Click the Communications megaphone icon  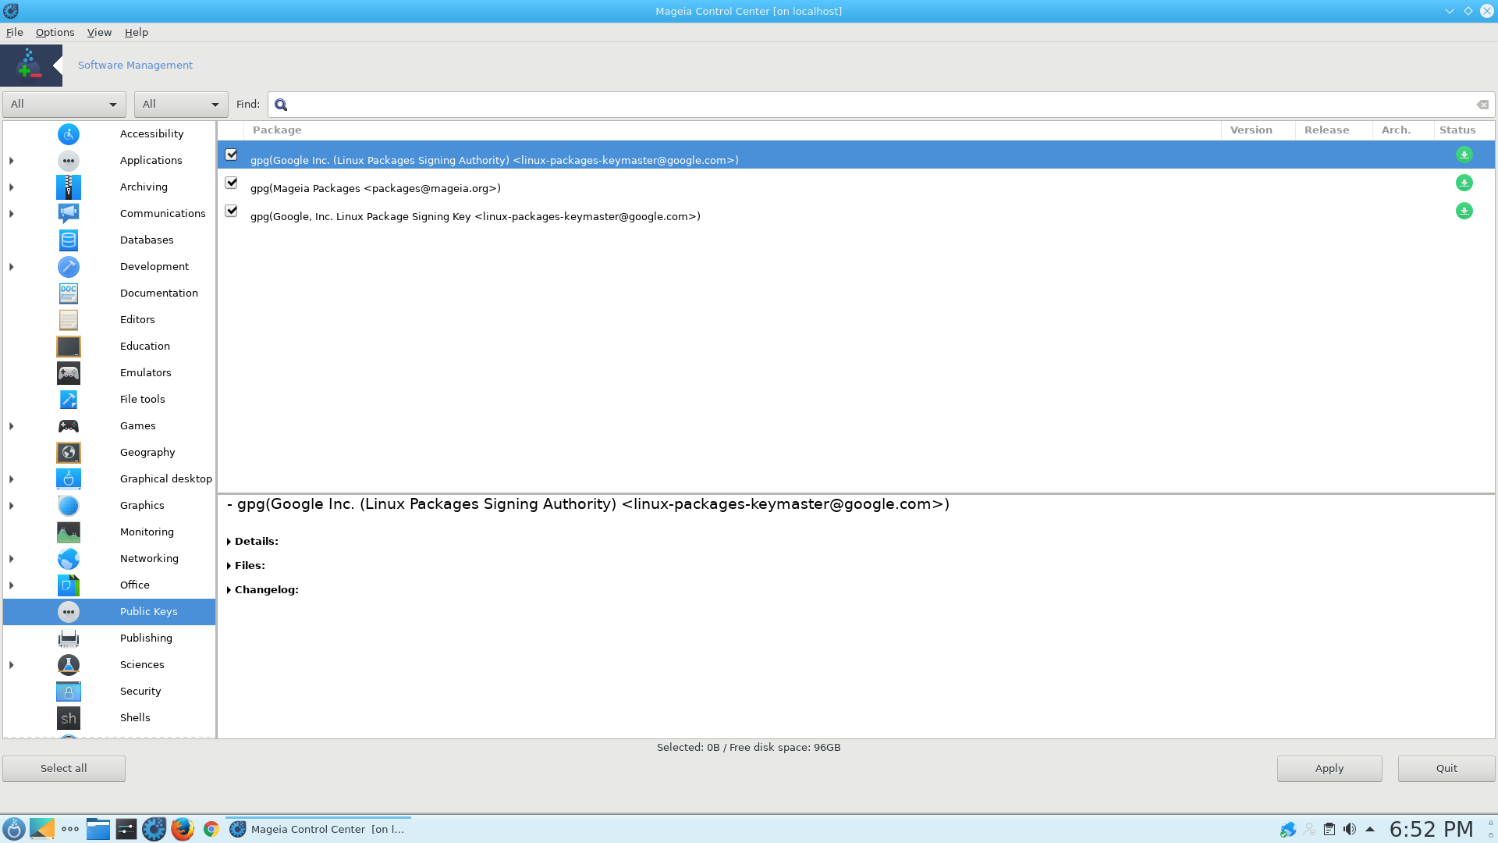(x=69, y=214)
